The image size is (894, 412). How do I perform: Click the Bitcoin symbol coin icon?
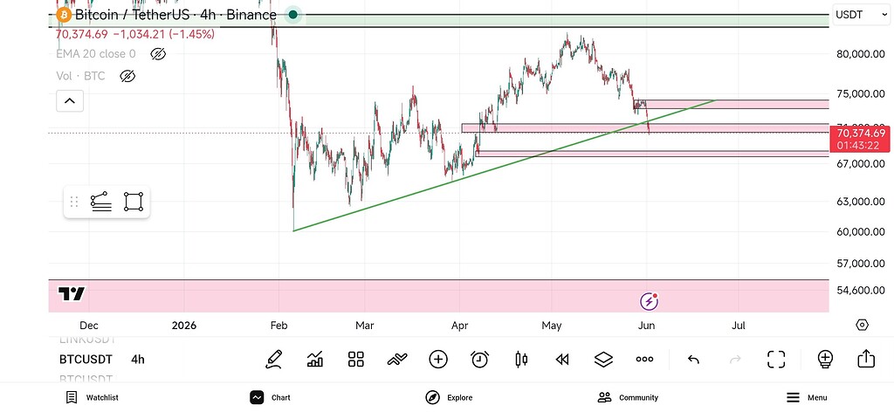64,15
